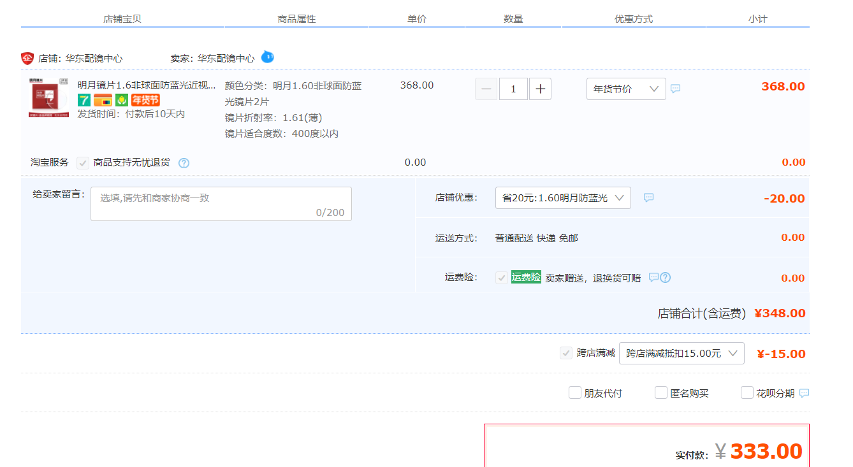The image size is (853, 467).
Task: Click the 优惠方式 column header
Action: point(634,19)
